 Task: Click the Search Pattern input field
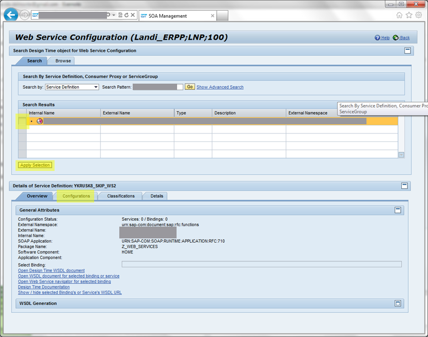tap(158, 87)
